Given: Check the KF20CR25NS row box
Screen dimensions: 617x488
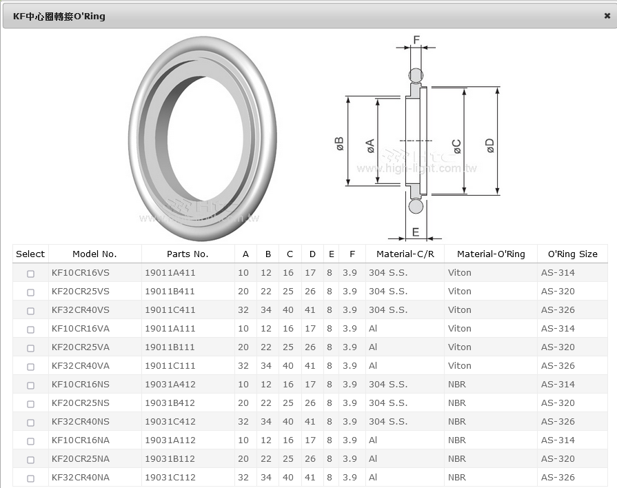Looking at the screenshot, I should (x=30, y=404).
